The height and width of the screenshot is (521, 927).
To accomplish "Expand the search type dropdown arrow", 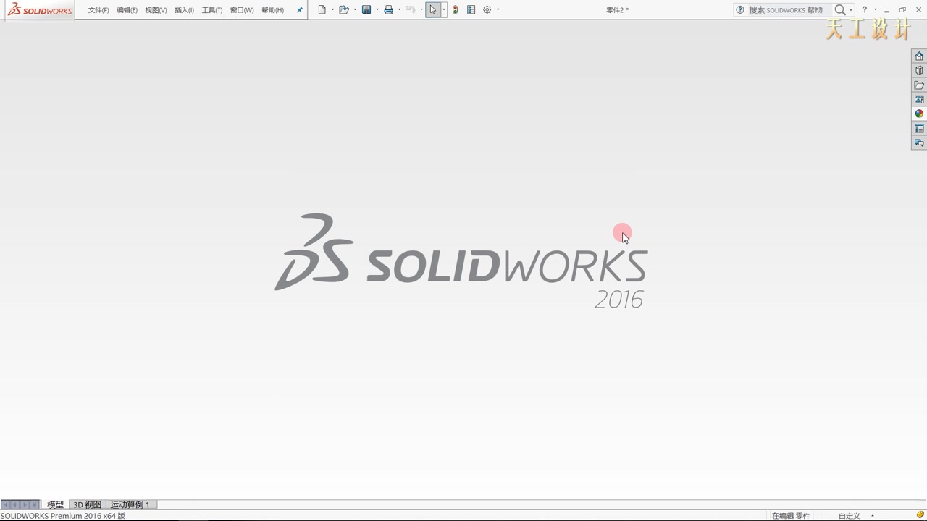I will pos(851,10).
